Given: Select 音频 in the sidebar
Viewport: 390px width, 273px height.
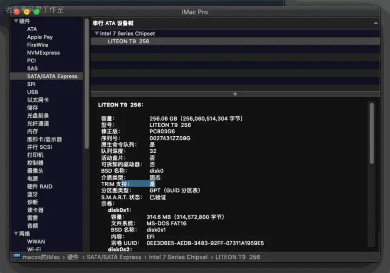Looking at the screenshot, I should 32,226.
